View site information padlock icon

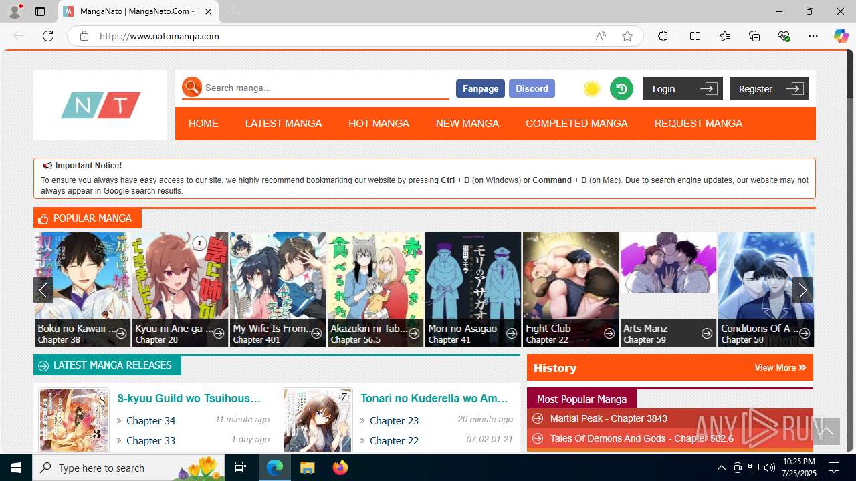pos(84,36)
